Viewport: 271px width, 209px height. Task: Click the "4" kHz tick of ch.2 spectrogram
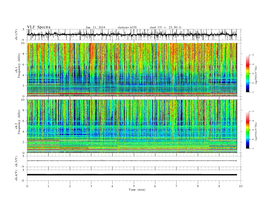pos(24,132)
